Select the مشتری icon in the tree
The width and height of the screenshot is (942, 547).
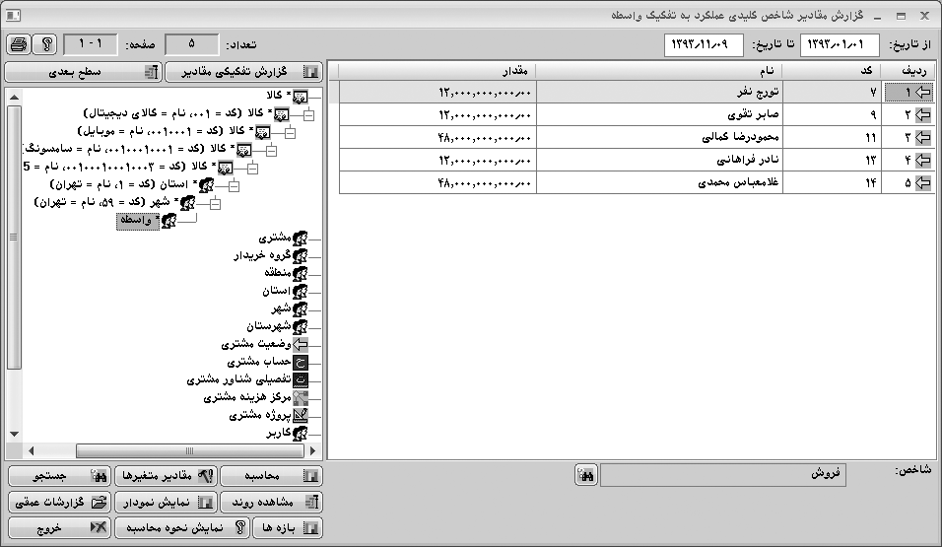click(x=302, y=238)
